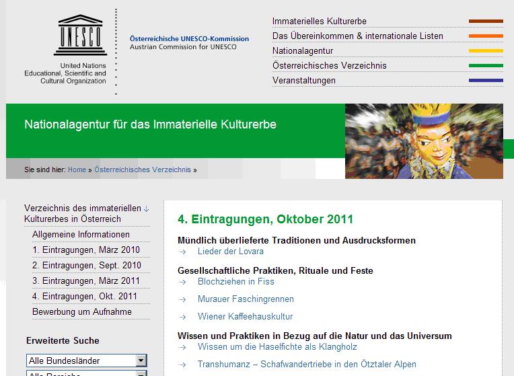Screen dimensions: 514x376
Task: Click the arrow icon beside Wiener Kaffeehauskultur
Action: 182,317
